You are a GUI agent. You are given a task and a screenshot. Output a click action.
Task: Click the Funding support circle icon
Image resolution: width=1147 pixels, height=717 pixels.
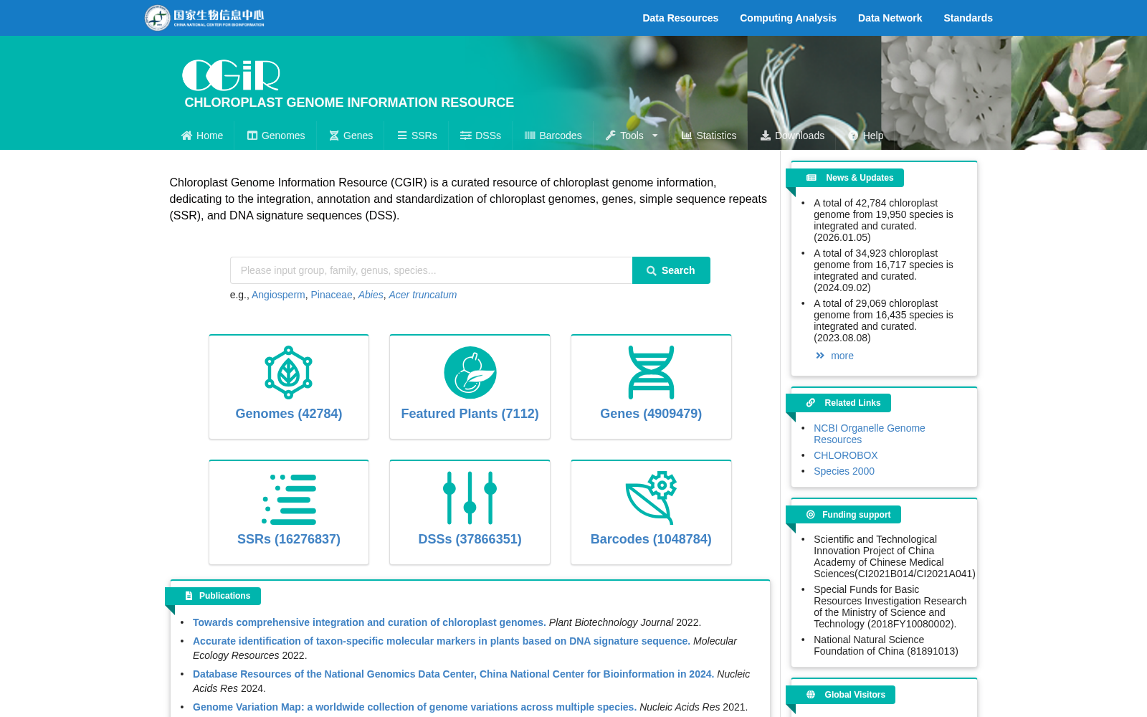point(811,515)
